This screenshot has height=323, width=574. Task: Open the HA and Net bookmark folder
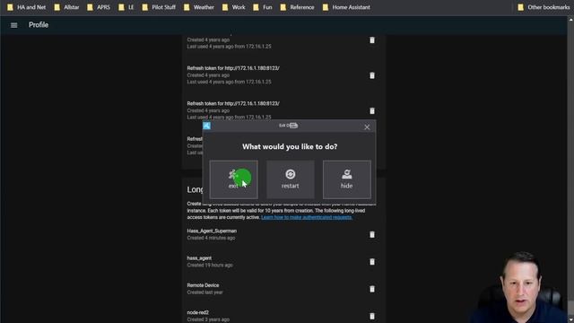click(x=27, y=7)
